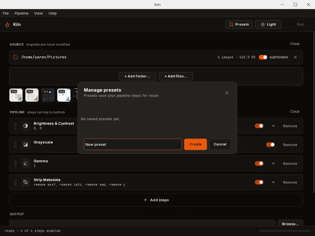Viewport: 315px width, 236px height.
Task: Click the Grayscale step icon
Action: click(x=25, y=145)
